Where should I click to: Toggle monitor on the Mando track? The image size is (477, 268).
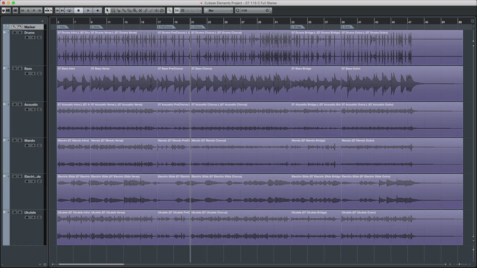point(33,145)
